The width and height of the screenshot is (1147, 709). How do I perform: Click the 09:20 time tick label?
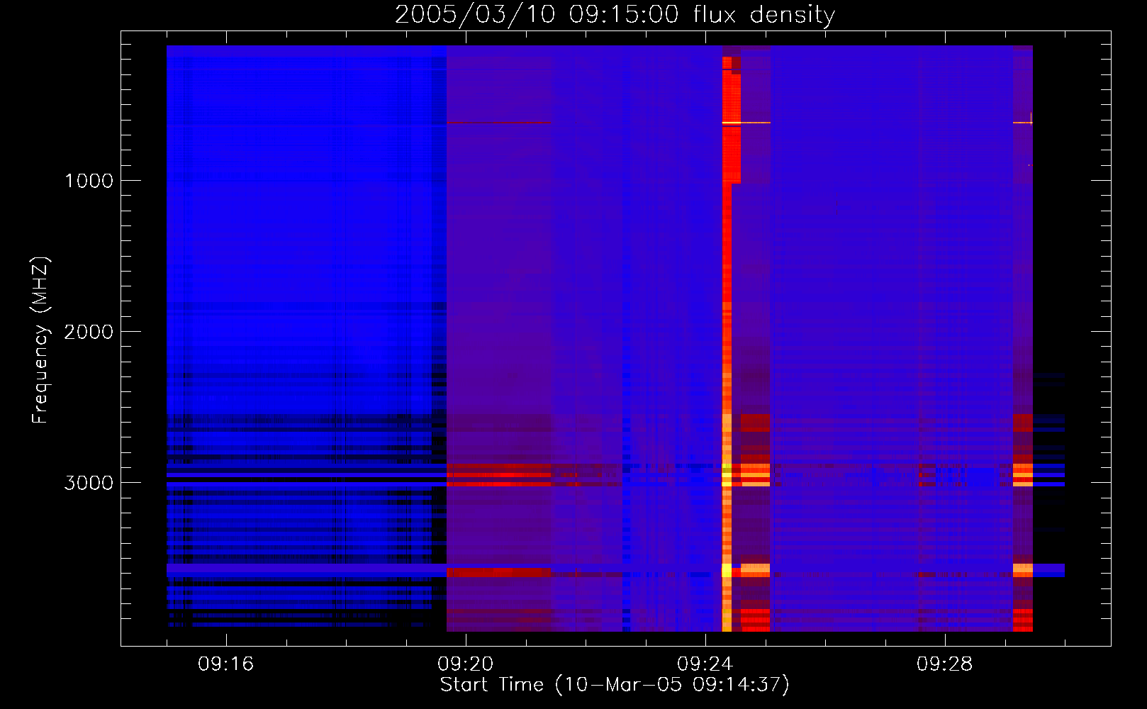pyautogui.click(x=466, y=664)
